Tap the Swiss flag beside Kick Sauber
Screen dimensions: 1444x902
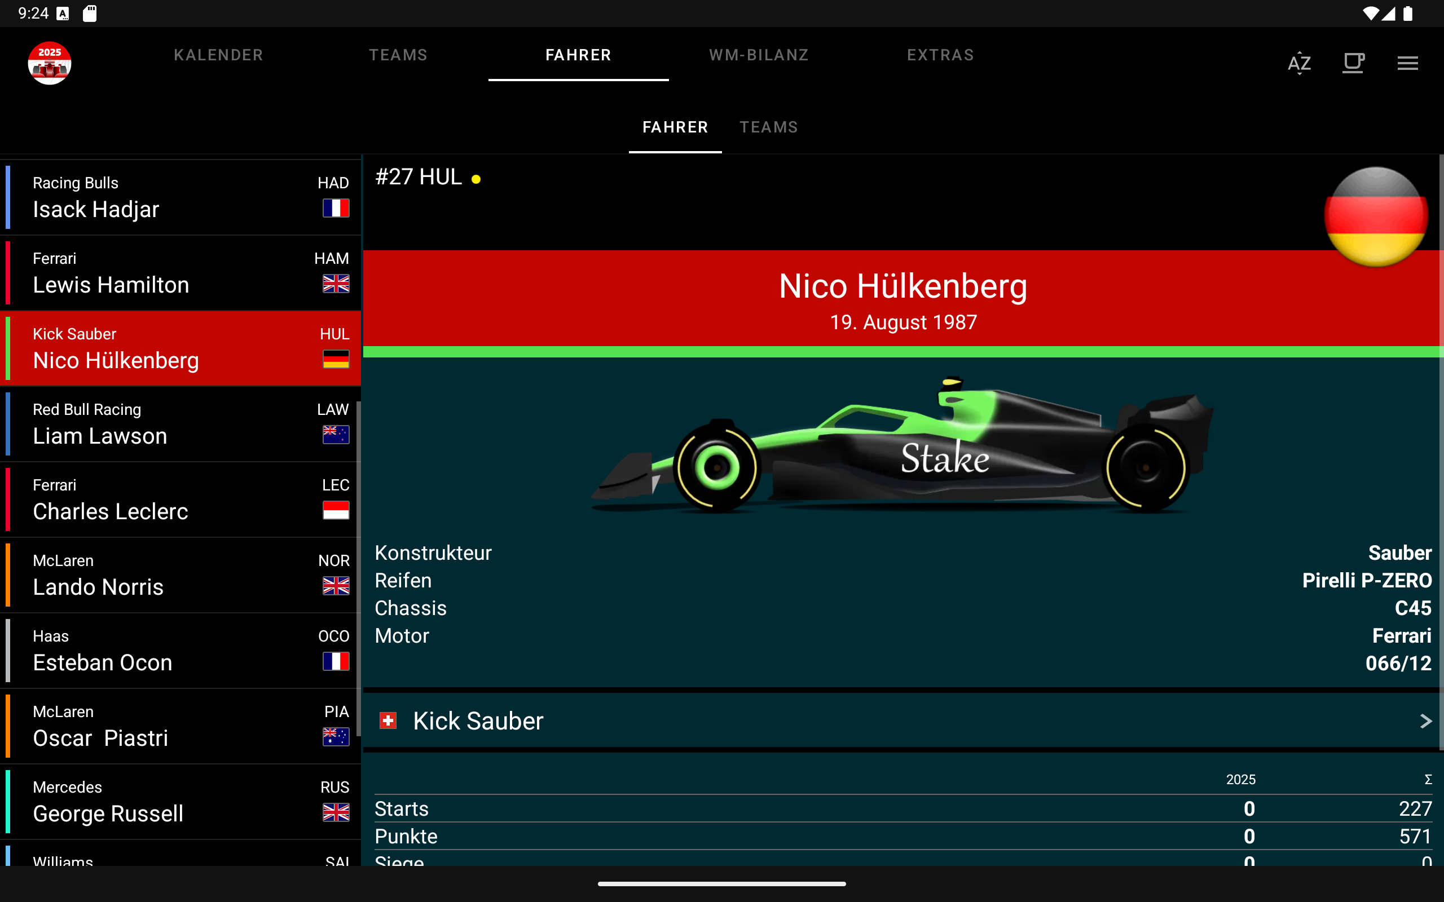[388, 720]
